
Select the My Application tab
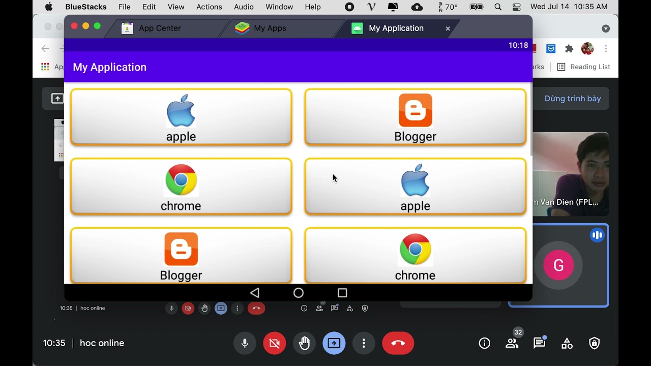pyautogui.click(x=396, y=28)
